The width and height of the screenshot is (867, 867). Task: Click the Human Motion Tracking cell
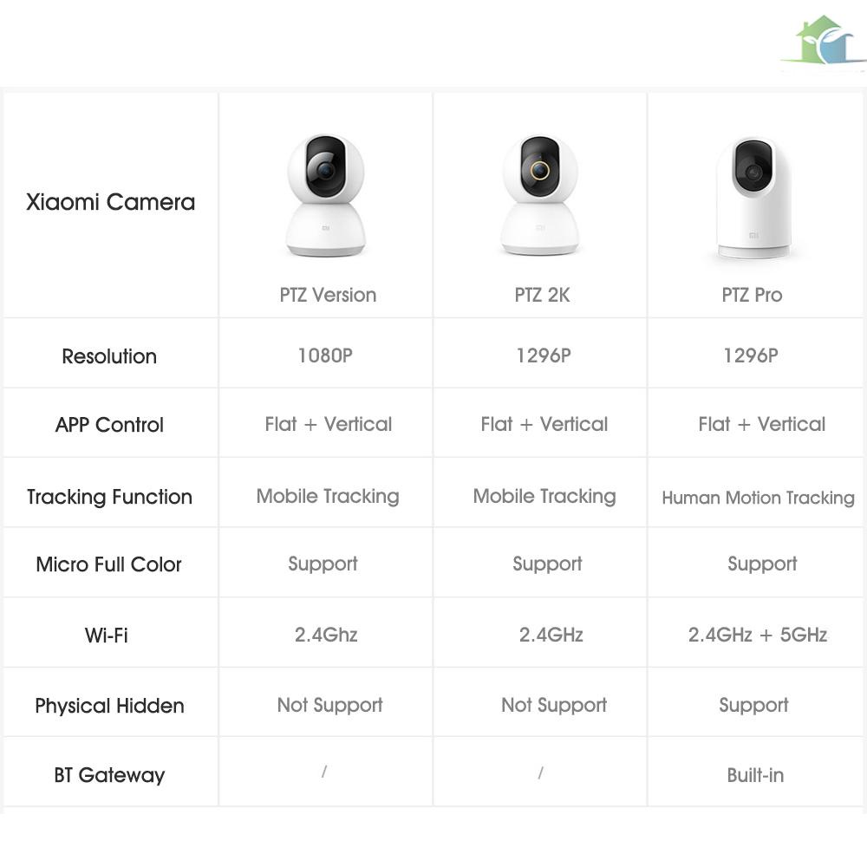pyautogui.click(x=758, y=498)
